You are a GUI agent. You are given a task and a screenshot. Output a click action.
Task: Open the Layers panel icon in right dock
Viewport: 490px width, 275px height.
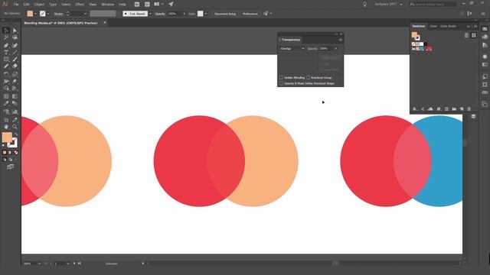pos(473,116)
